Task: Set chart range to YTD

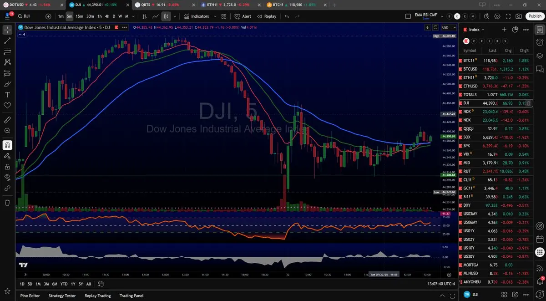Action: tap(64, 284)
